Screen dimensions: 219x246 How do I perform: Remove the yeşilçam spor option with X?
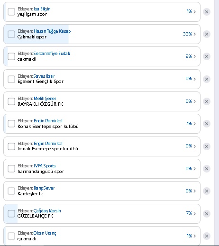[207, 12]
